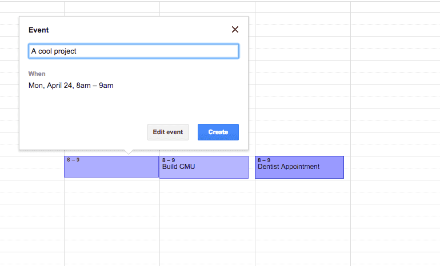
Task: Click the When label in the popup
Action: coord(37,74)
